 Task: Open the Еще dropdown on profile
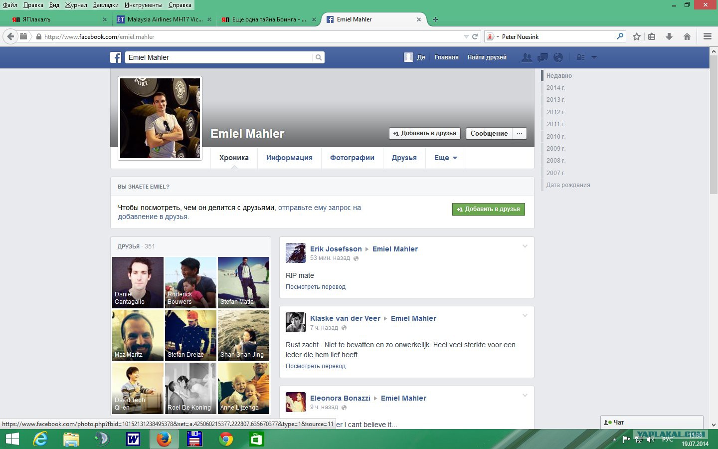tap(445, 158)
